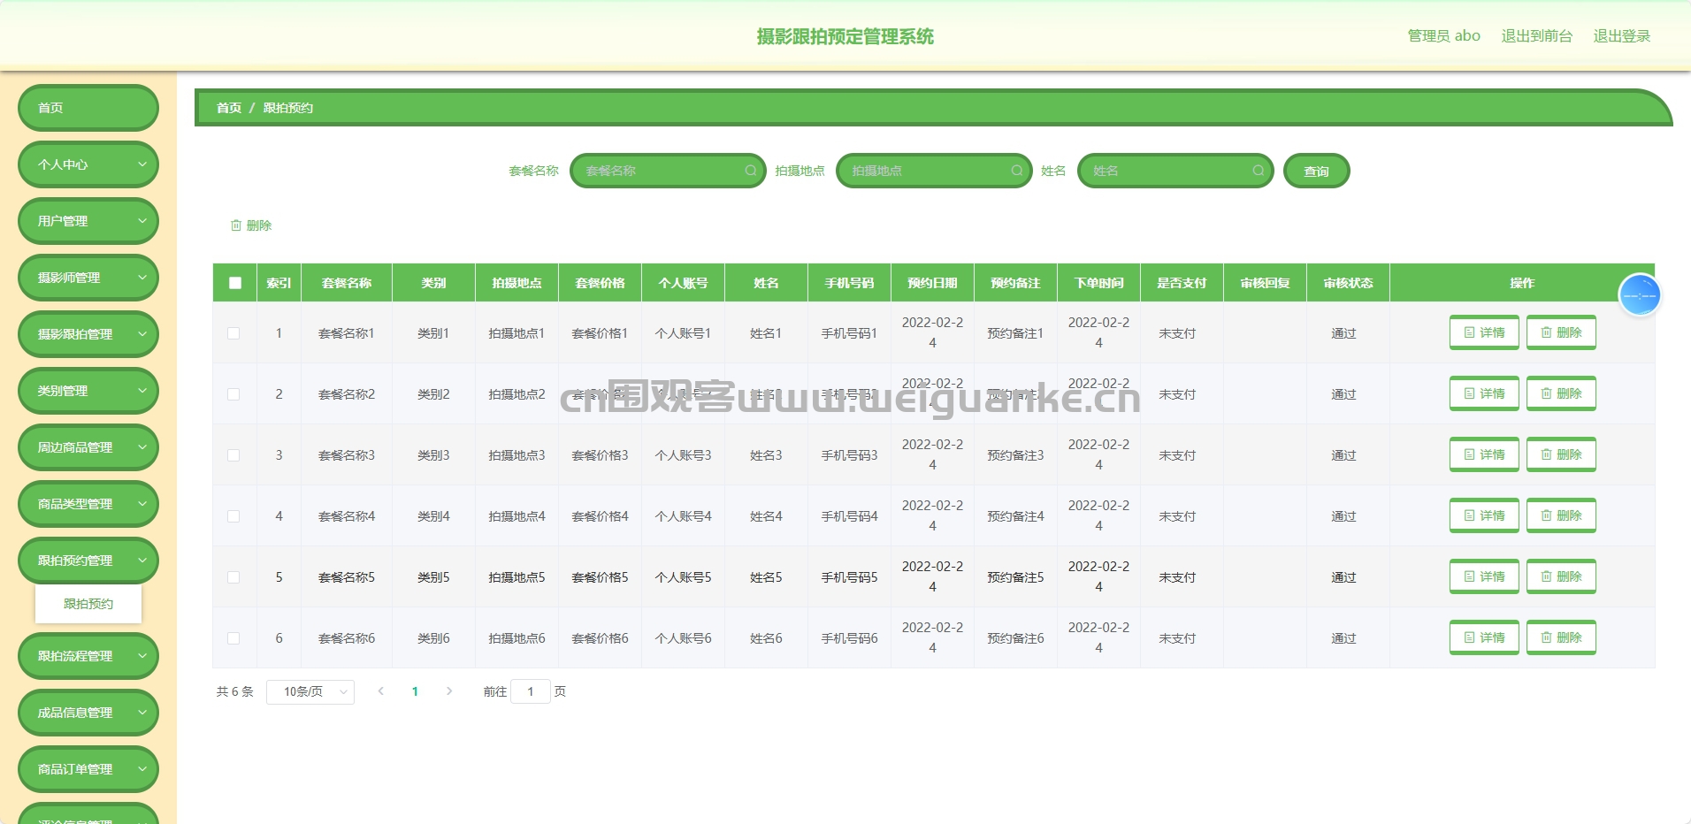Open the 10条/页 page size dropdown
The width and height of the screenshot is (1691, 824).
pyautogui.click(x=310, y=691)
